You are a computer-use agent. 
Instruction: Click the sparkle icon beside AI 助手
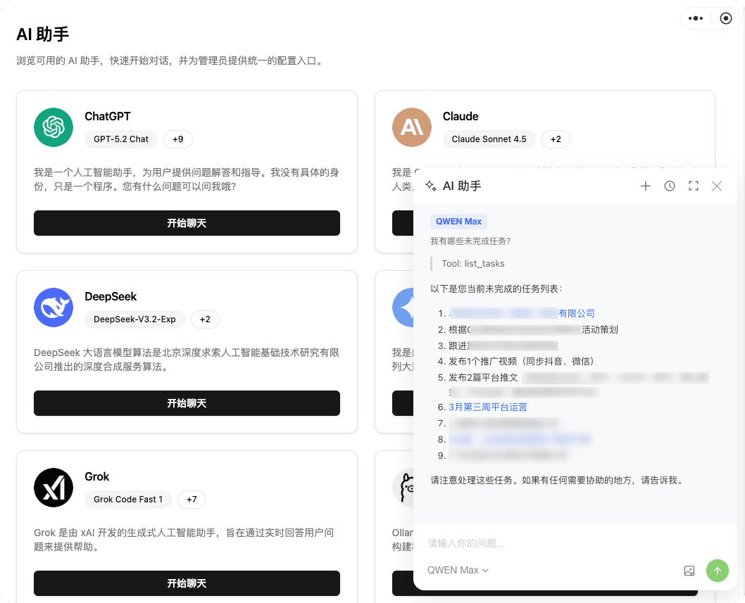pyautogui.click(x=431, y=186)
